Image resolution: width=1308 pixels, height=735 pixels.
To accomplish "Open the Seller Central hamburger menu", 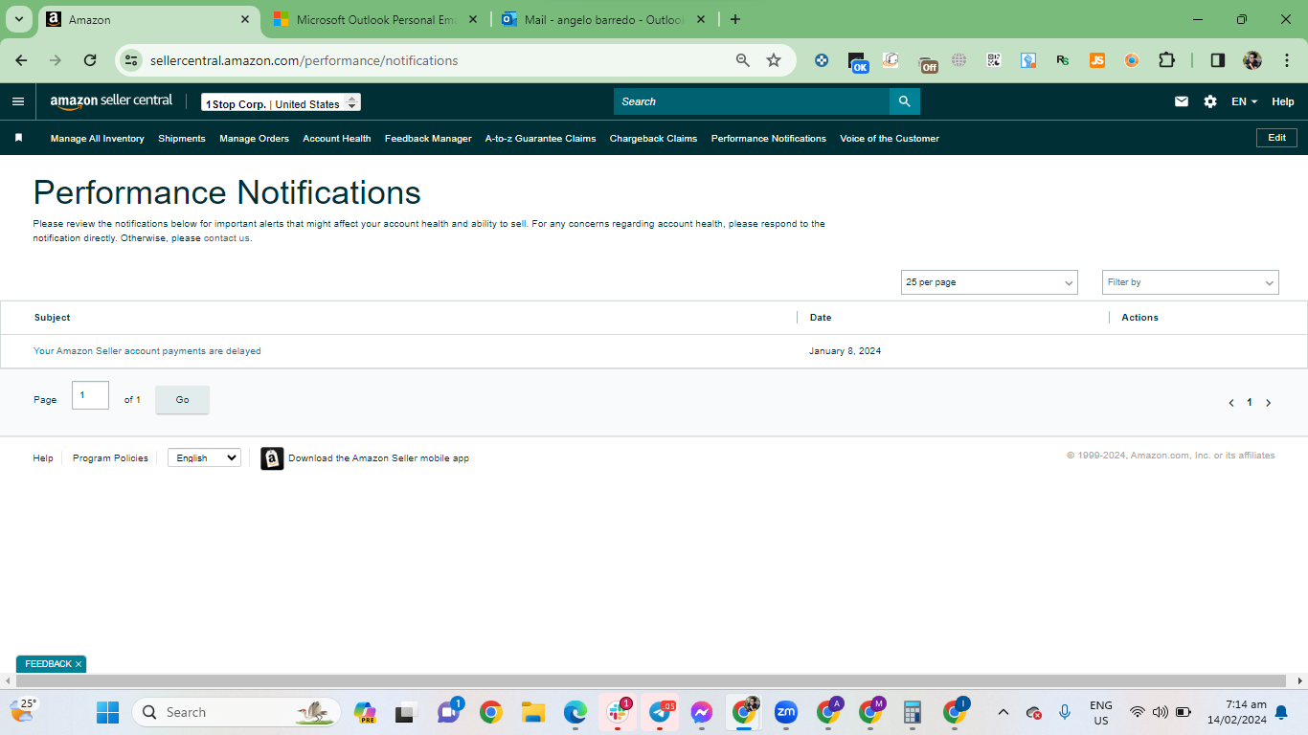I will [x=18, y=101].
